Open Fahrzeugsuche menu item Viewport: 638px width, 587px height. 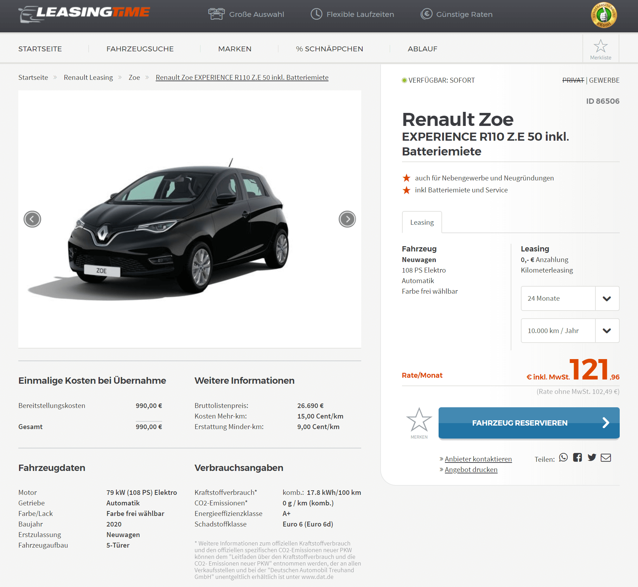pyautogui.click(x=140, y=49)
